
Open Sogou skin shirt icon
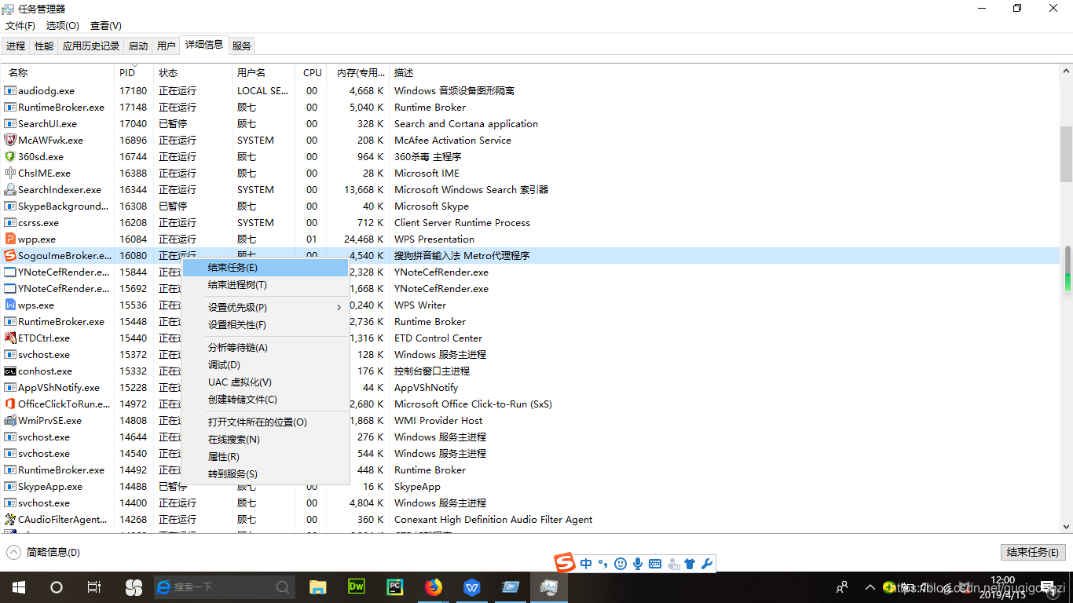point(690,564)
